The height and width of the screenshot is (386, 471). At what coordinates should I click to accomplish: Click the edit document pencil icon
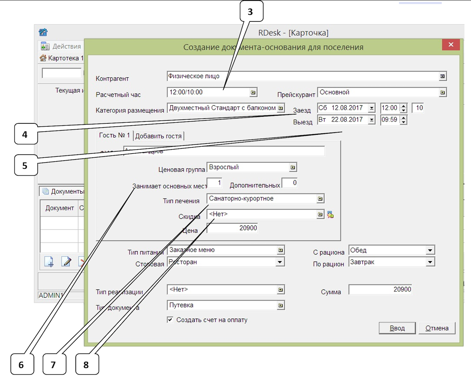[x=67, y=262]
